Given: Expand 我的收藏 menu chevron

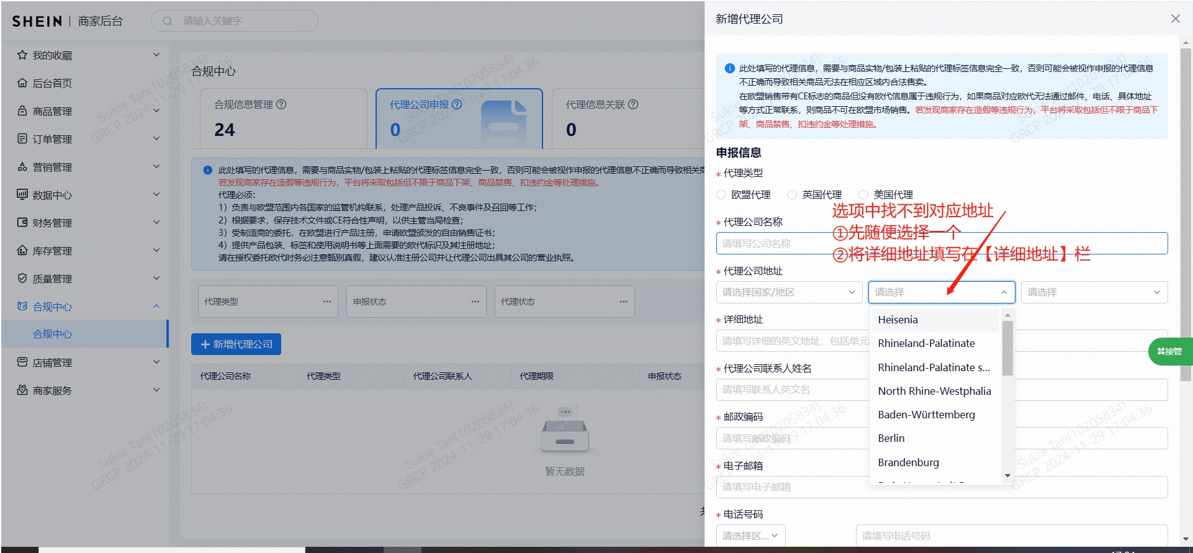Looking at the screenshot, I should point(156,55).
